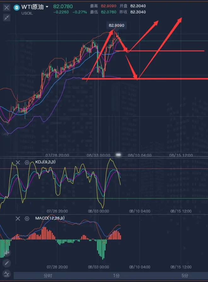Click the 08/03 00:00 time axis label
The image size is (208, 282).
[x=99, y=155]
